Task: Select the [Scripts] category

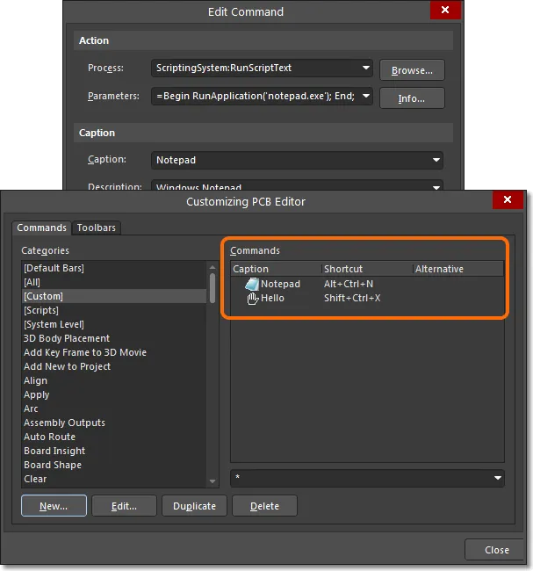Action: (x=114, y=311)
